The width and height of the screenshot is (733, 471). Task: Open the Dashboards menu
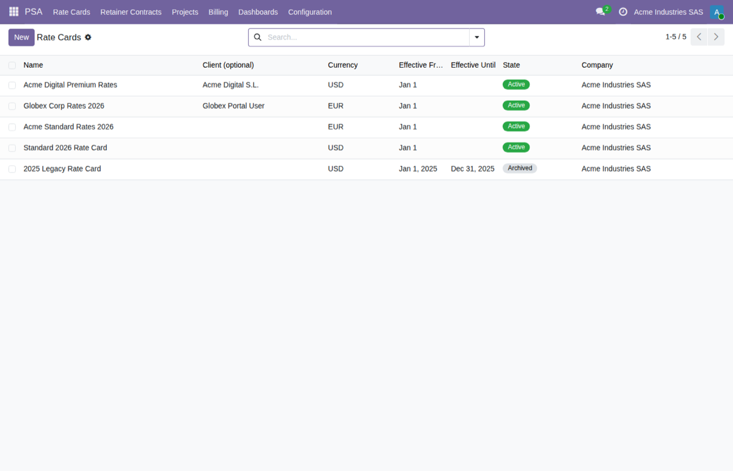(258, 12)
